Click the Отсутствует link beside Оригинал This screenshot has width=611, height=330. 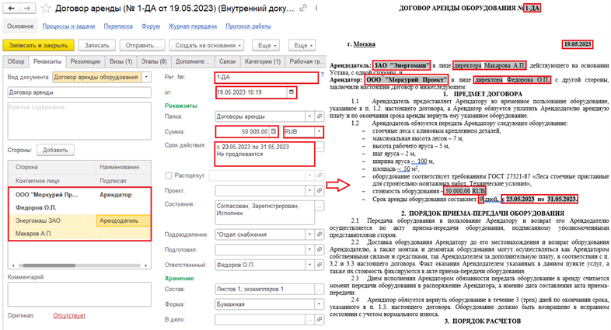[69, 315]
